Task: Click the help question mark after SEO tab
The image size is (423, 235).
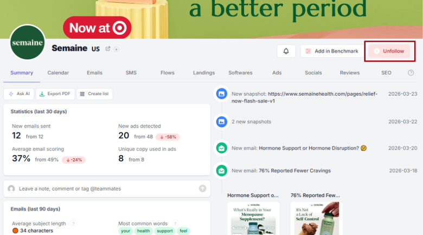Action: click(x=411, y=72)
